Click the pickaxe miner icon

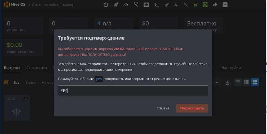pos(186,5)
